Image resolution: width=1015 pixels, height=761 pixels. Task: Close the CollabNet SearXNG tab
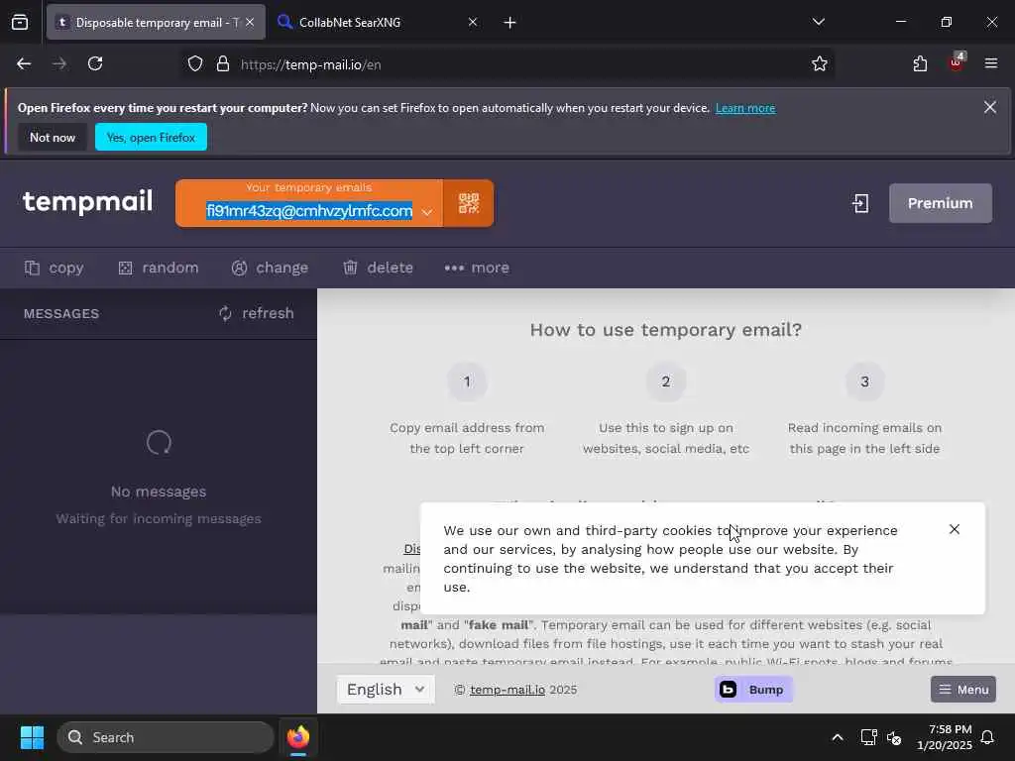tap(473, 22)
